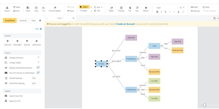Toggle underline formatting
Image resolution: width=219 pixels, height=109 pixels.
165,12
